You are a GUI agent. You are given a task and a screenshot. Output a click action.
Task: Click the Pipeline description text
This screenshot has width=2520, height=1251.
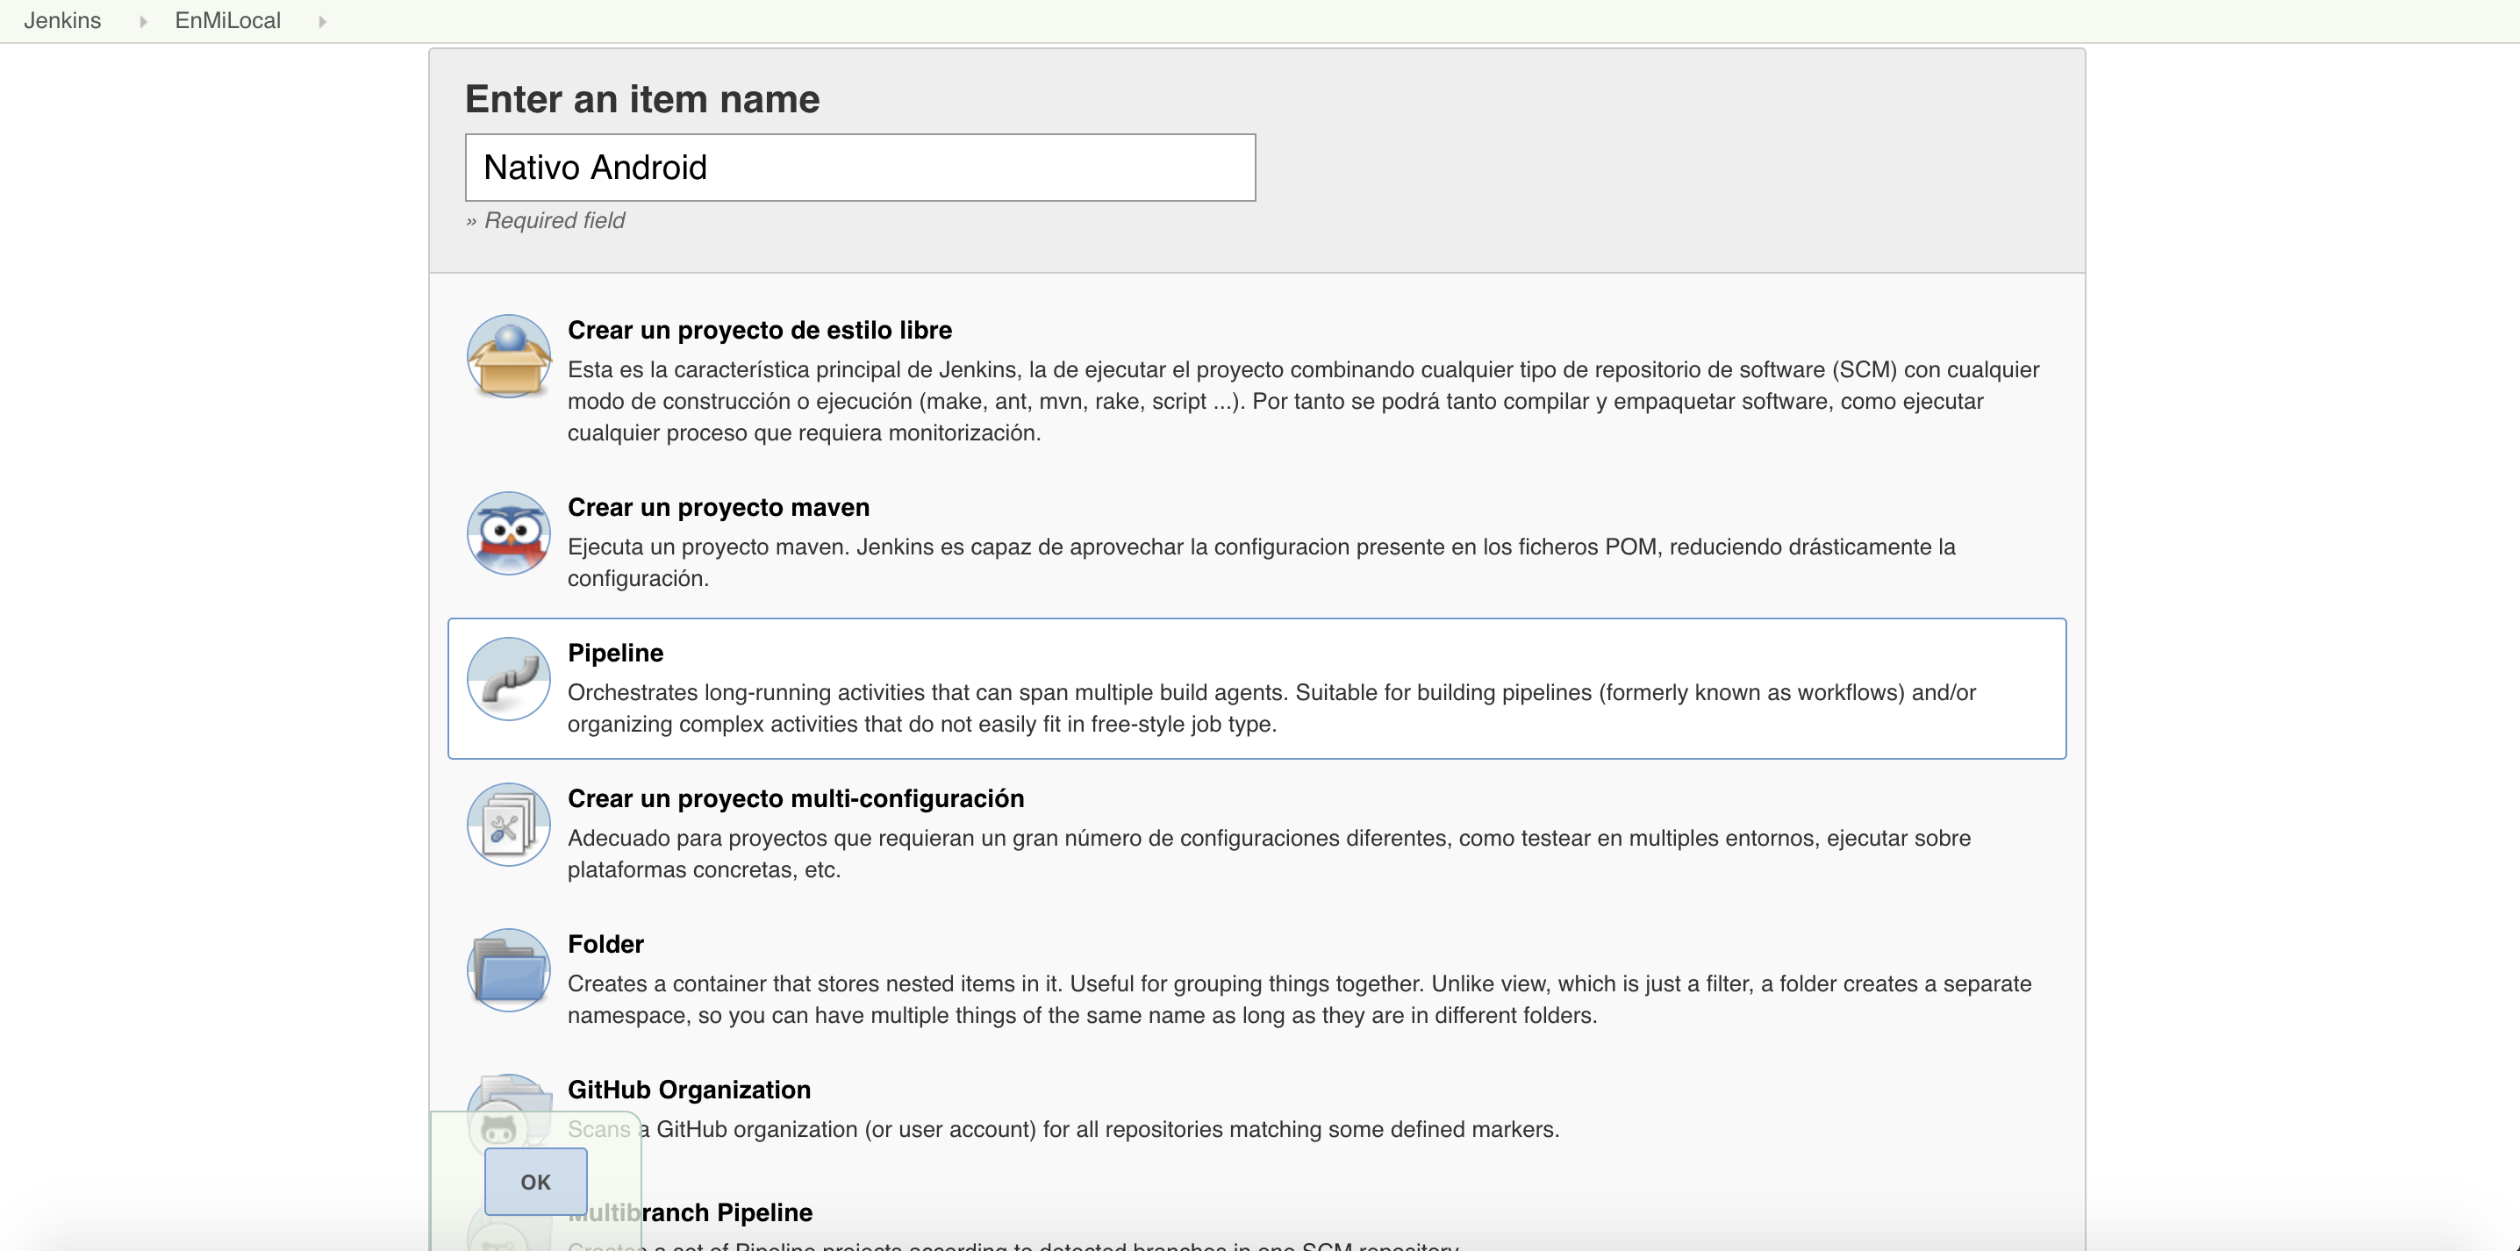click(1271, 708)
